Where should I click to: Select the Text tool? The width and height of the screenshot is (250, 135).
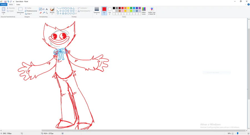[47, 9]
